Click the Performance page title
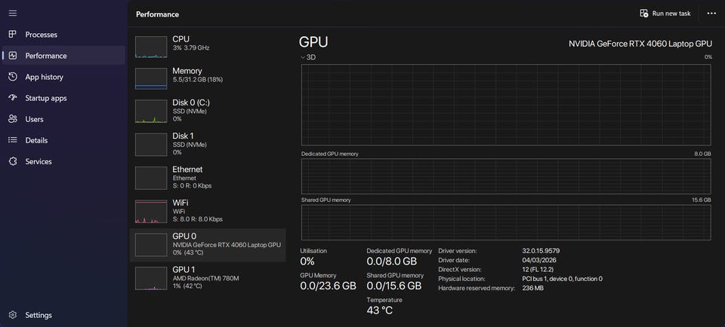This screenshot has width=725, height=327. click(157, 14)
